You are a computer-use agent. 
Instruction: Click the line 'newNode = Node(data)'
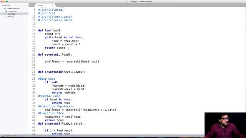68,85
